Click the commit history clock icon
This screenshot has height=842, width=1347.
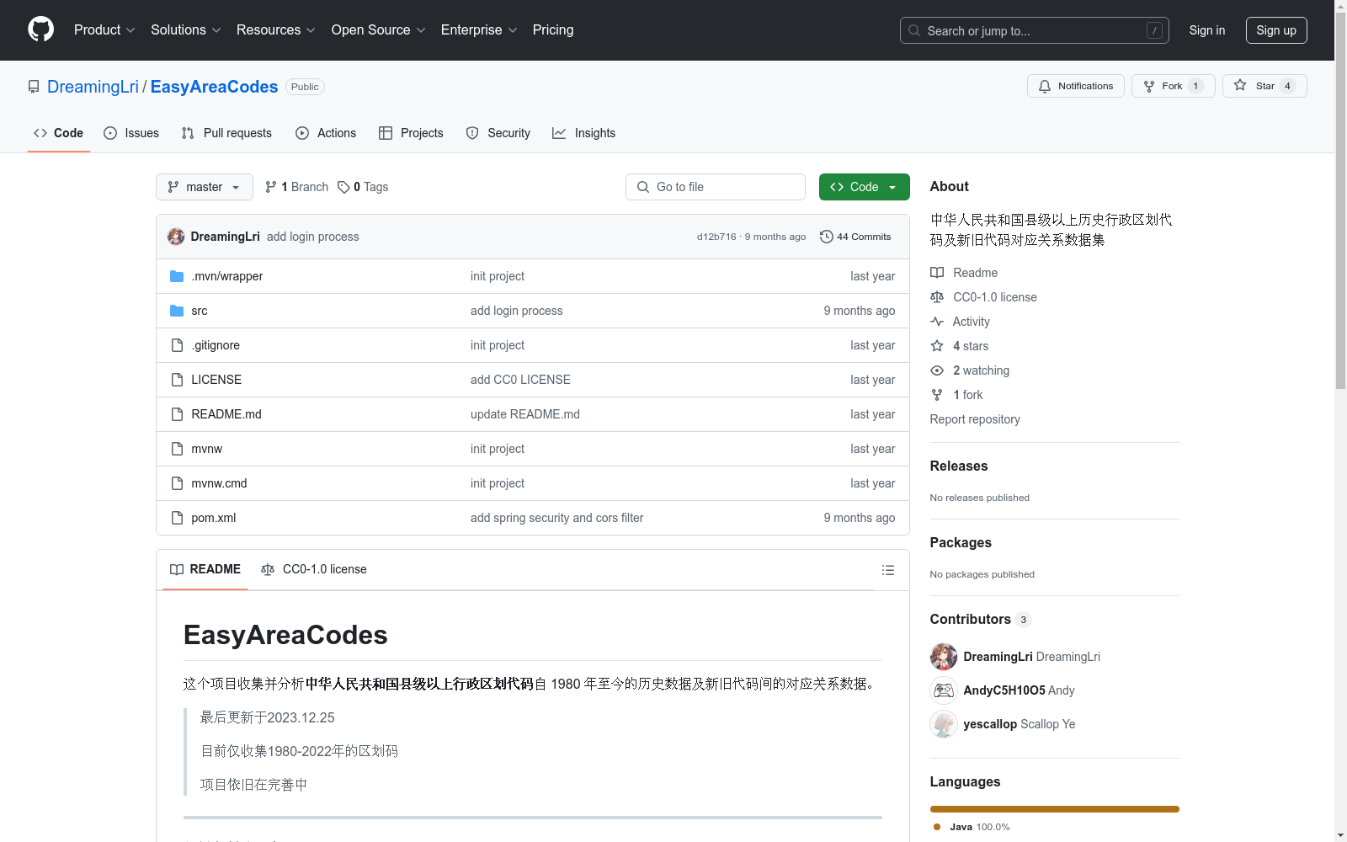[827, 237]
